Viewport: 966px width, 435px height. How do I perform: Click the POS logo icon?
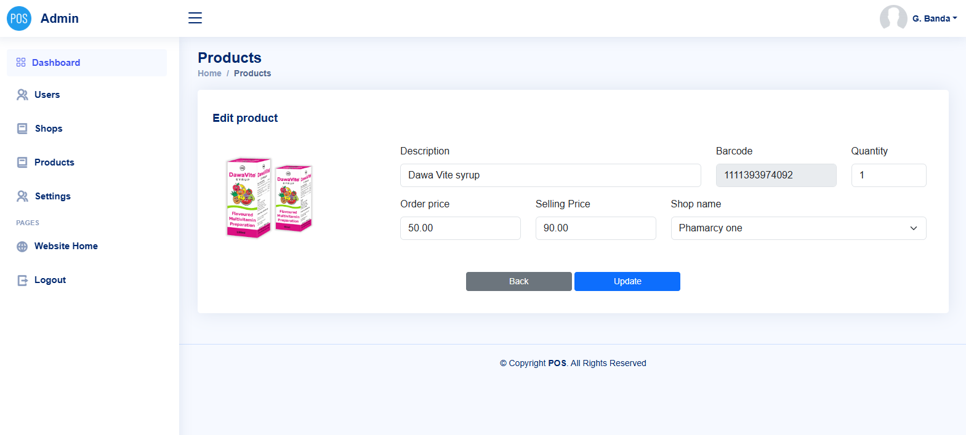coord(19,18)
